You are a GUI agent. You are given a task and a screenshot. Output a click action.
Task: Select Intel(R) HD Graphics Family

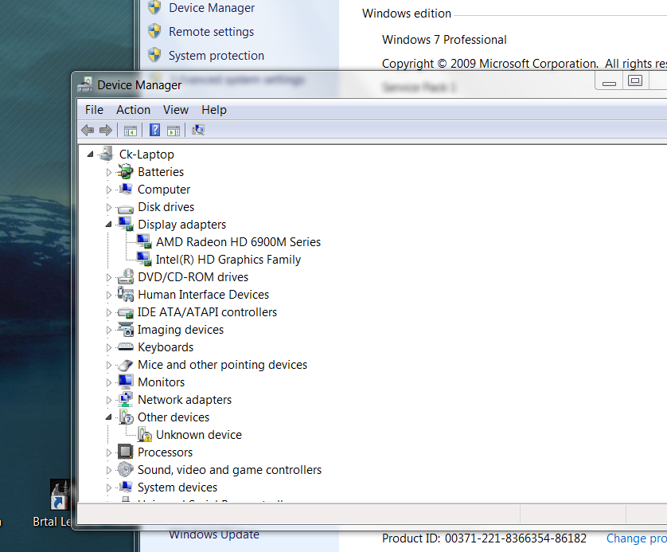228,259
